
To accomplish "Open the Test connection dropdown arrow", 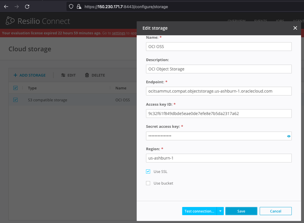I will tap(221, 211).
